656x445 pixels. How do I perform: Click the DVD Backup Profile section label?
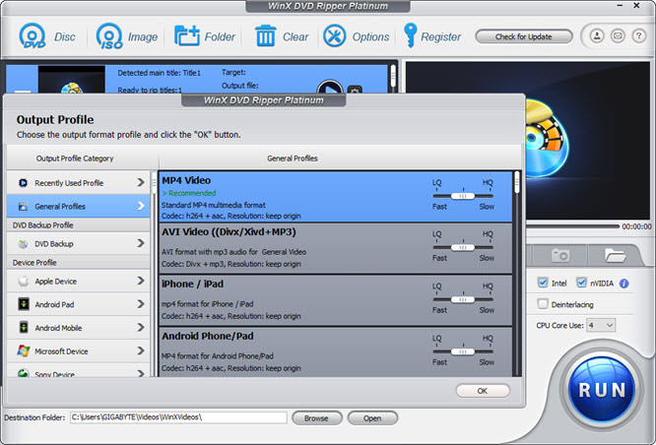click(42, 225)
